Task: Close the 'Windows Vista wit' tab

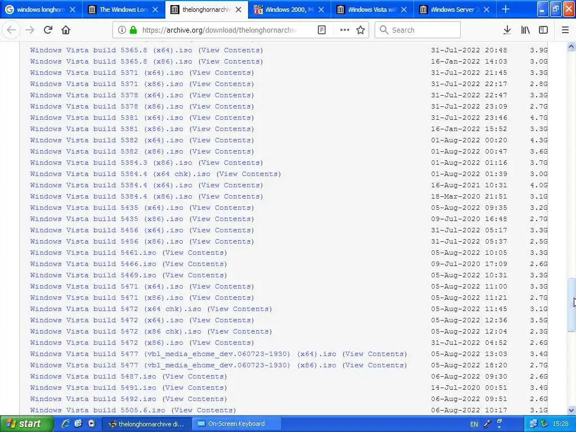Action: [404, 10]
